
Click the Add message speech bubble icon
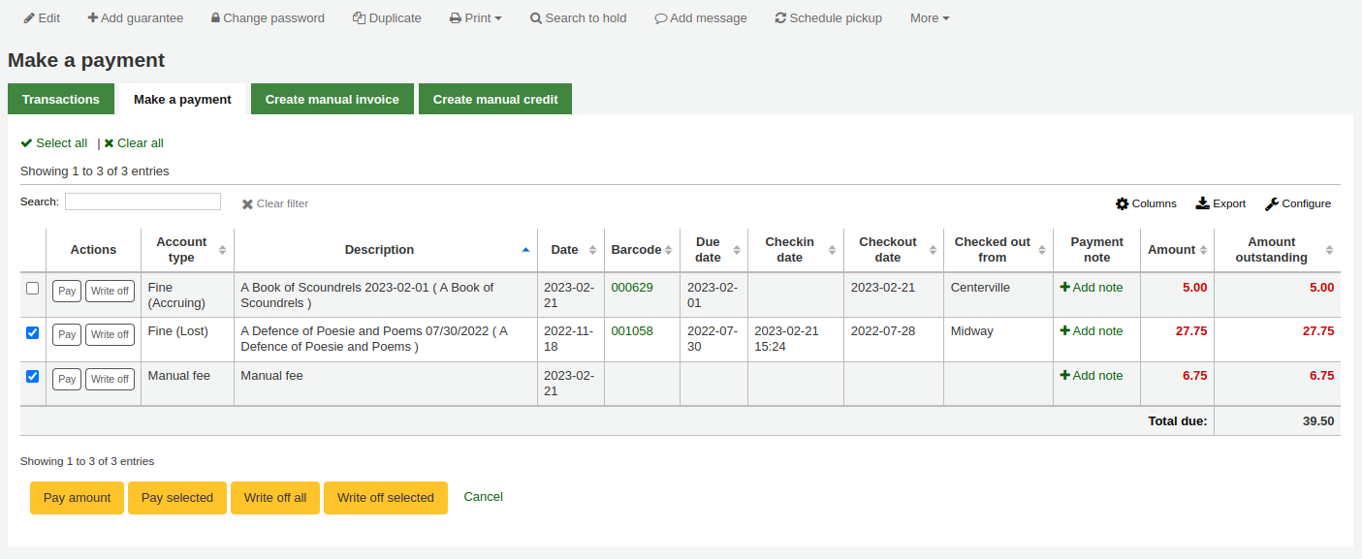coord(661,17)
